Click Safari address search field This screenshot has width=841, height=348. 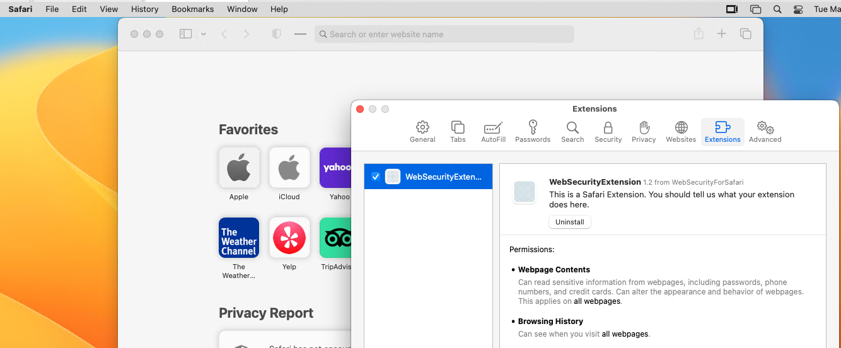(x=444, y=34)
